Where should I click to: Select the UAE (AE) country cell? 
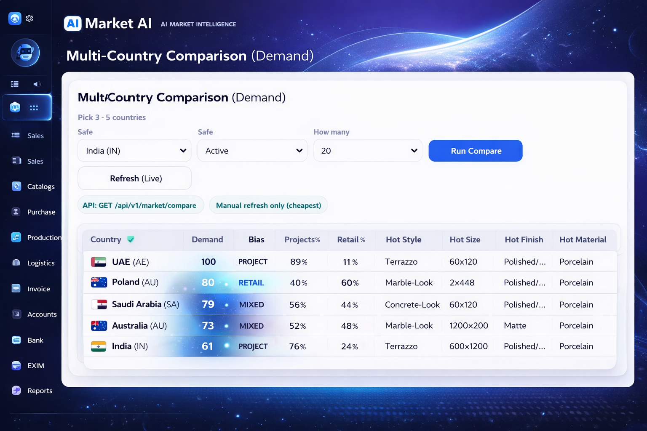coord(130,262)
